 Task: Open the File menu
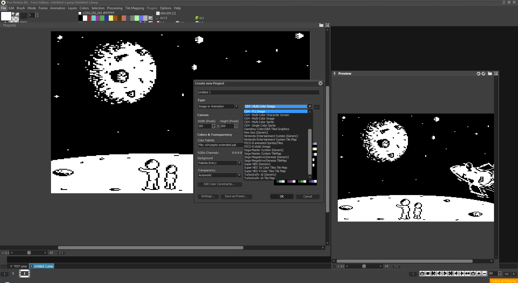coord(4,8)
